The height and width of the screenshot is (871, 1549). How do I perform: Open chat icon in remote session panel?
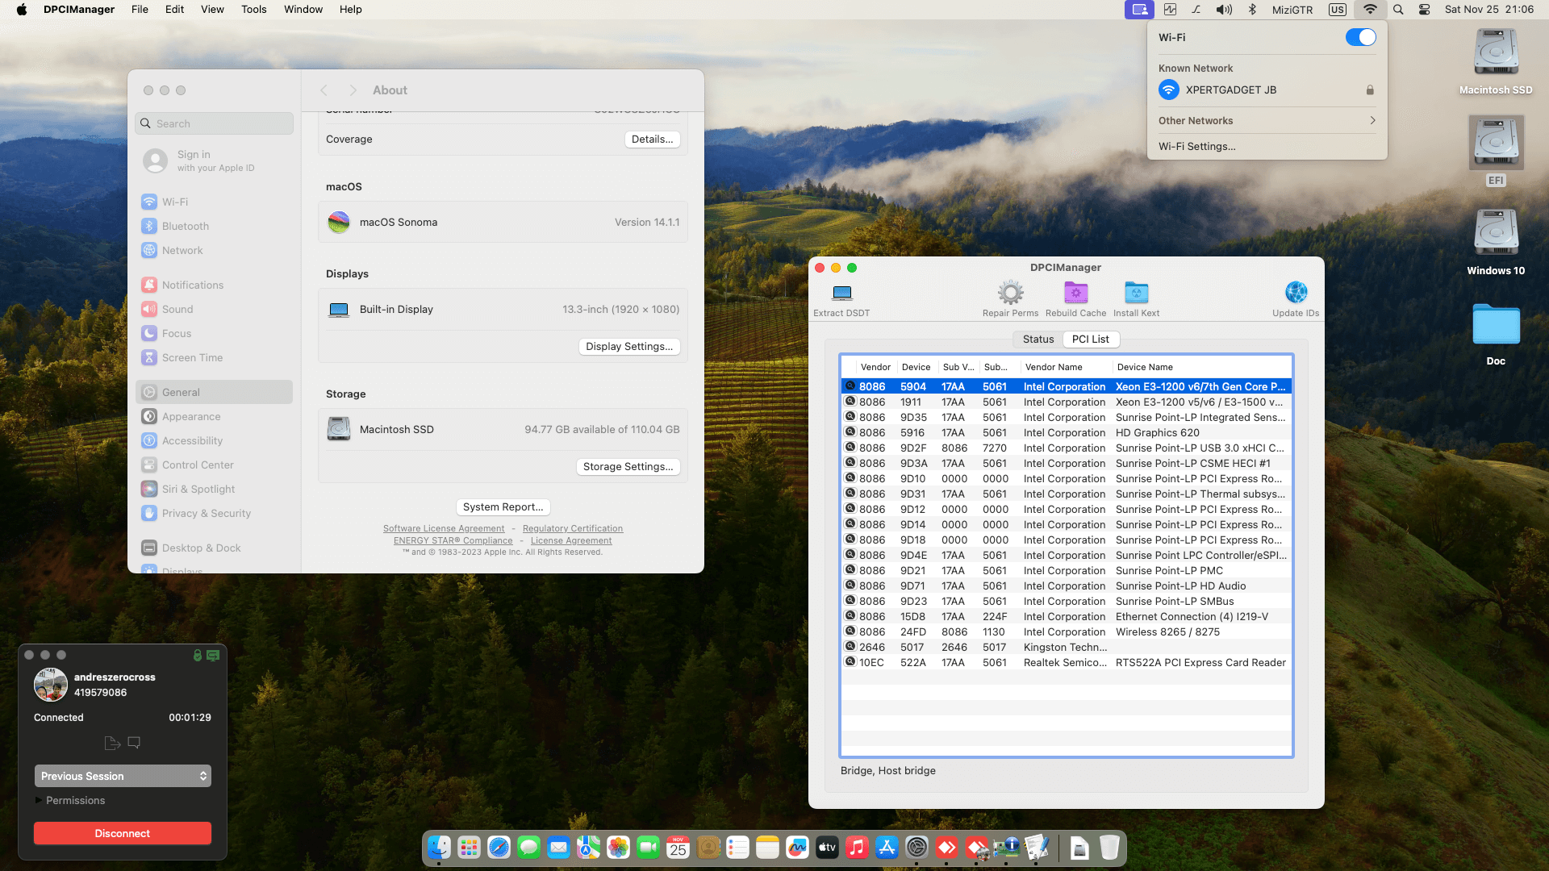pyautogui.click(x=134, y=743)
